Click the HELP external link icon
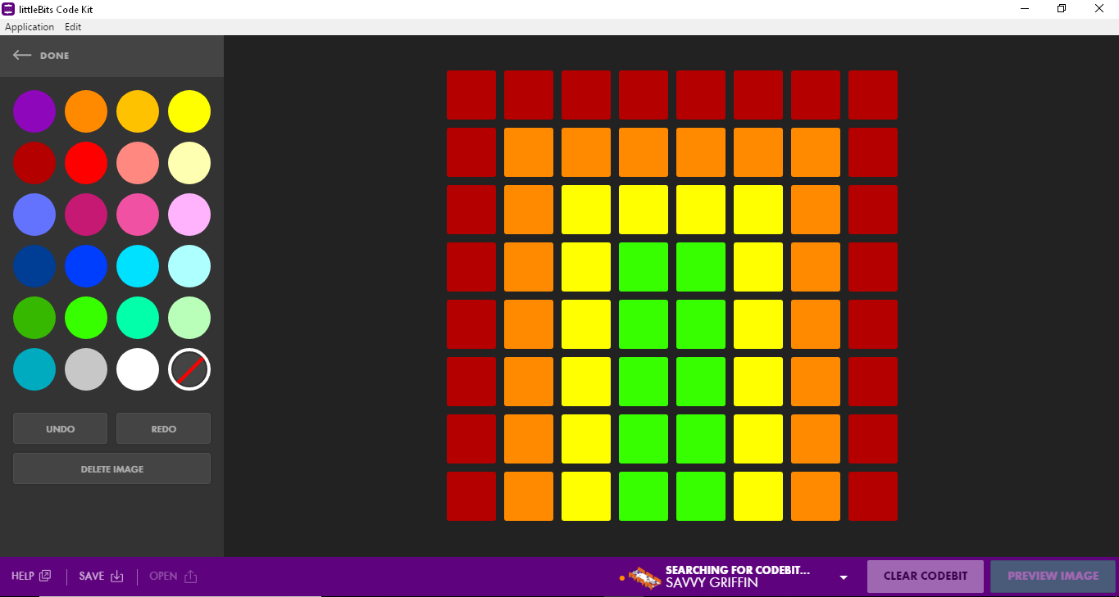1119x597 pixels. click(45, 576)
